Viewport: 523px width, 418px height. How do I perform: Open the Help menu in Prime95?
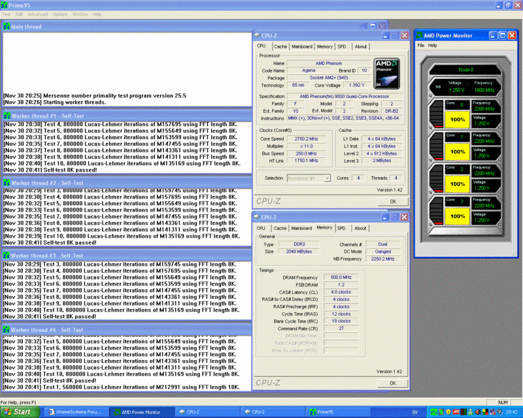(97, 14)
